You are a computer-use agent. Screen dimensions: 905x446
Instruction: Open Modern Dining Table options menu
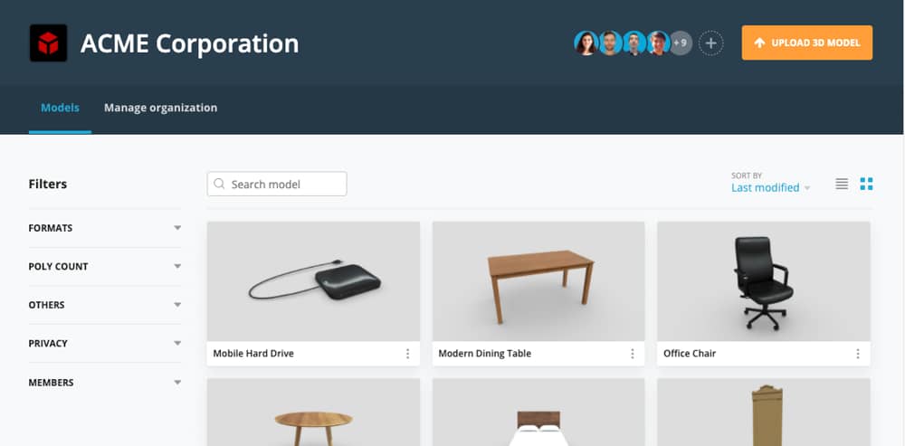(632, 354)
